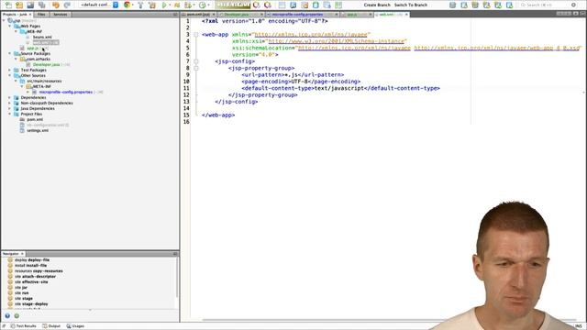The image size is (587, 330).
Task: Click the profiler clock icon
Action: point(202,5)
